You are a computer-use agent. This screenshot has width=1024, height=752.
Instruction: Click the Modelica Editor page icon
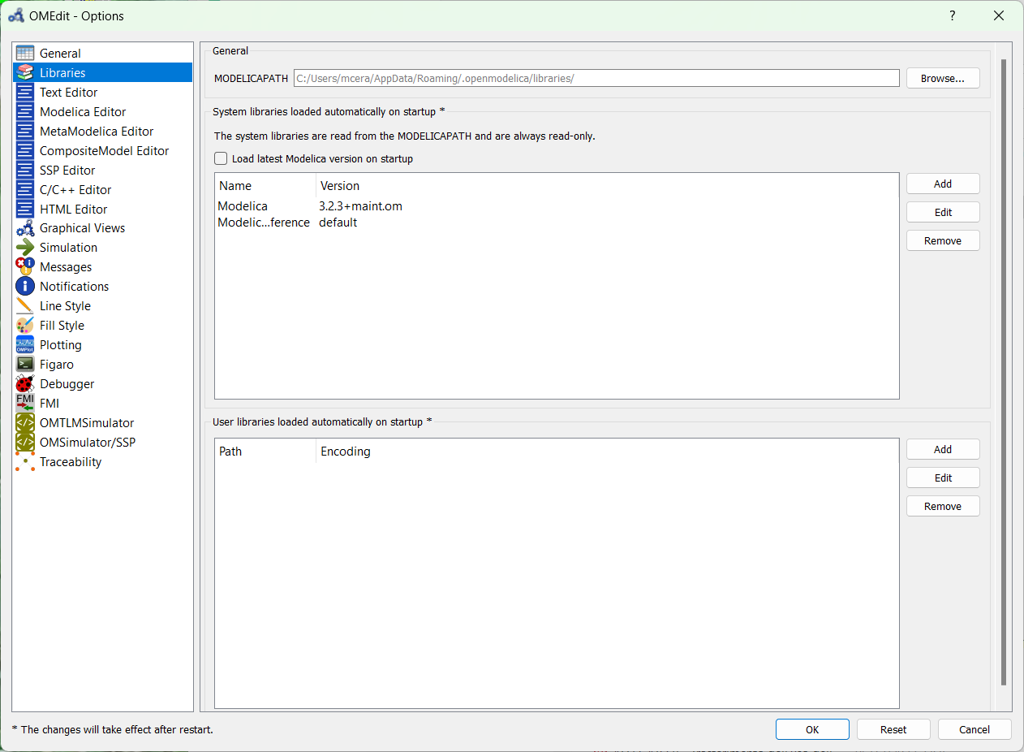coord(25,112)
